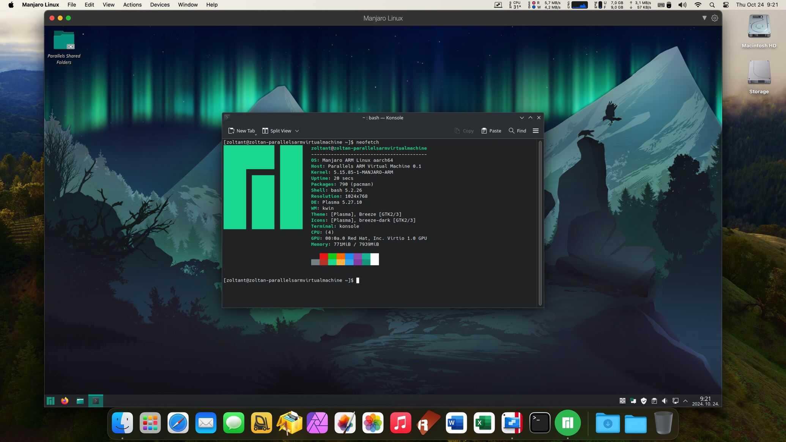Open the Help menu
Viewport: 786px width, 442px height.
pos(212,5)
